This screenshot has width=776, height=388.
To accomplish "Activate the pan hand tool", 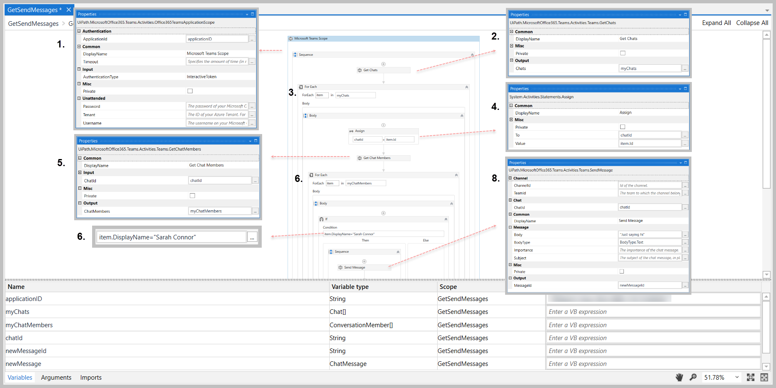I will (679, 377).
